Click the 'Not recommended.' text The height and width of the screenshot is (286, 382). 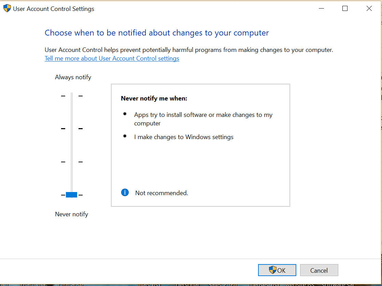click(162, 193)
